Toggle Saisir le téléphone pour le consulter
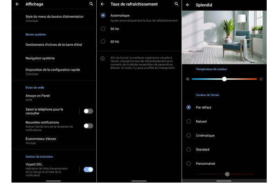275x183 pixels. 88,111
